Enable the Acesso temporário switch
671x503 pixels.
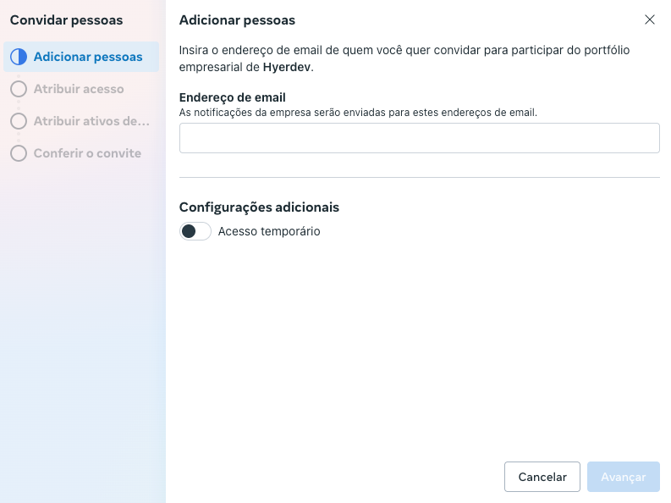tap(195, 231)
